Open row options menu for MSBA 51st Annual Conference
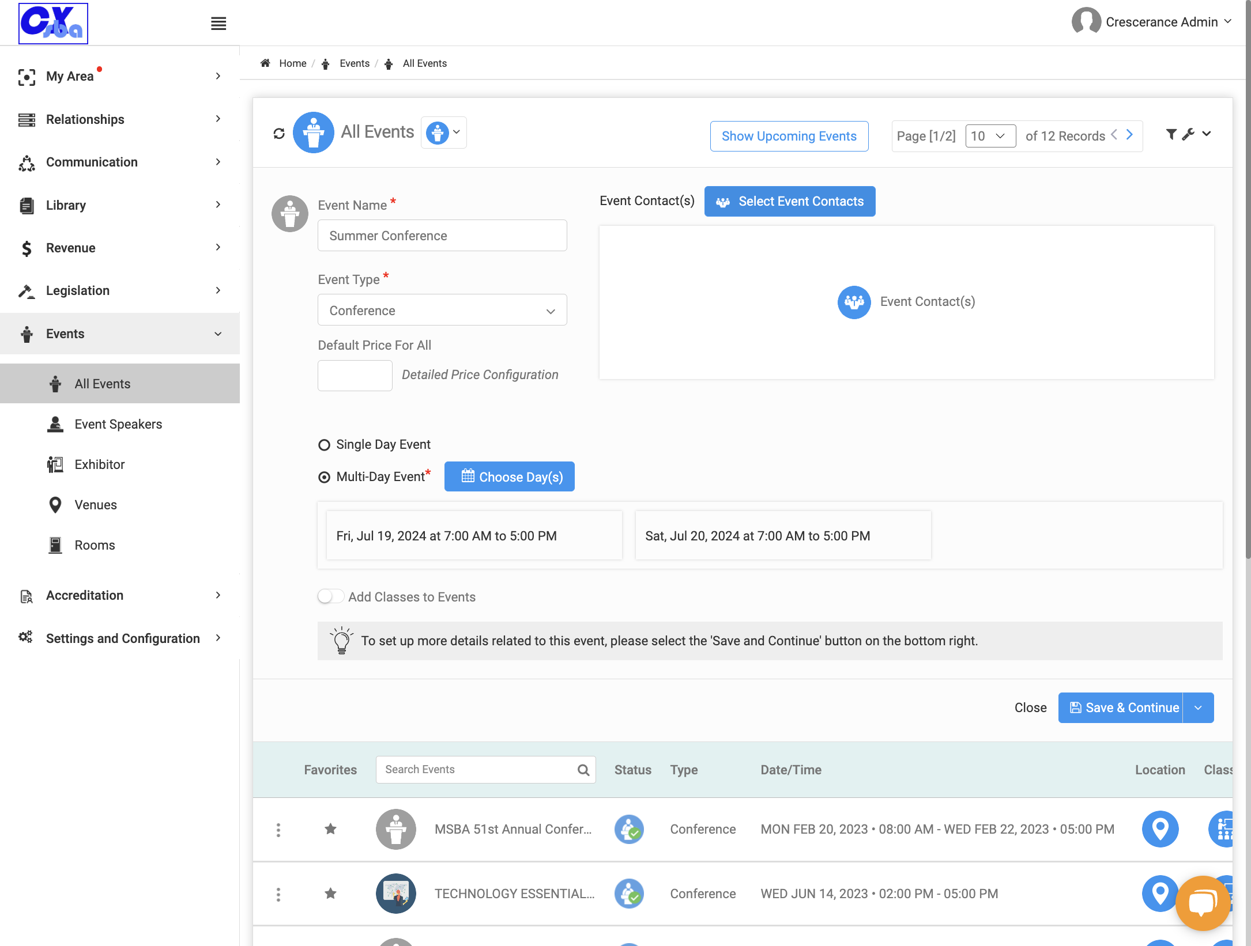This screenshot has width=1251, height=946. click(278, 830)
